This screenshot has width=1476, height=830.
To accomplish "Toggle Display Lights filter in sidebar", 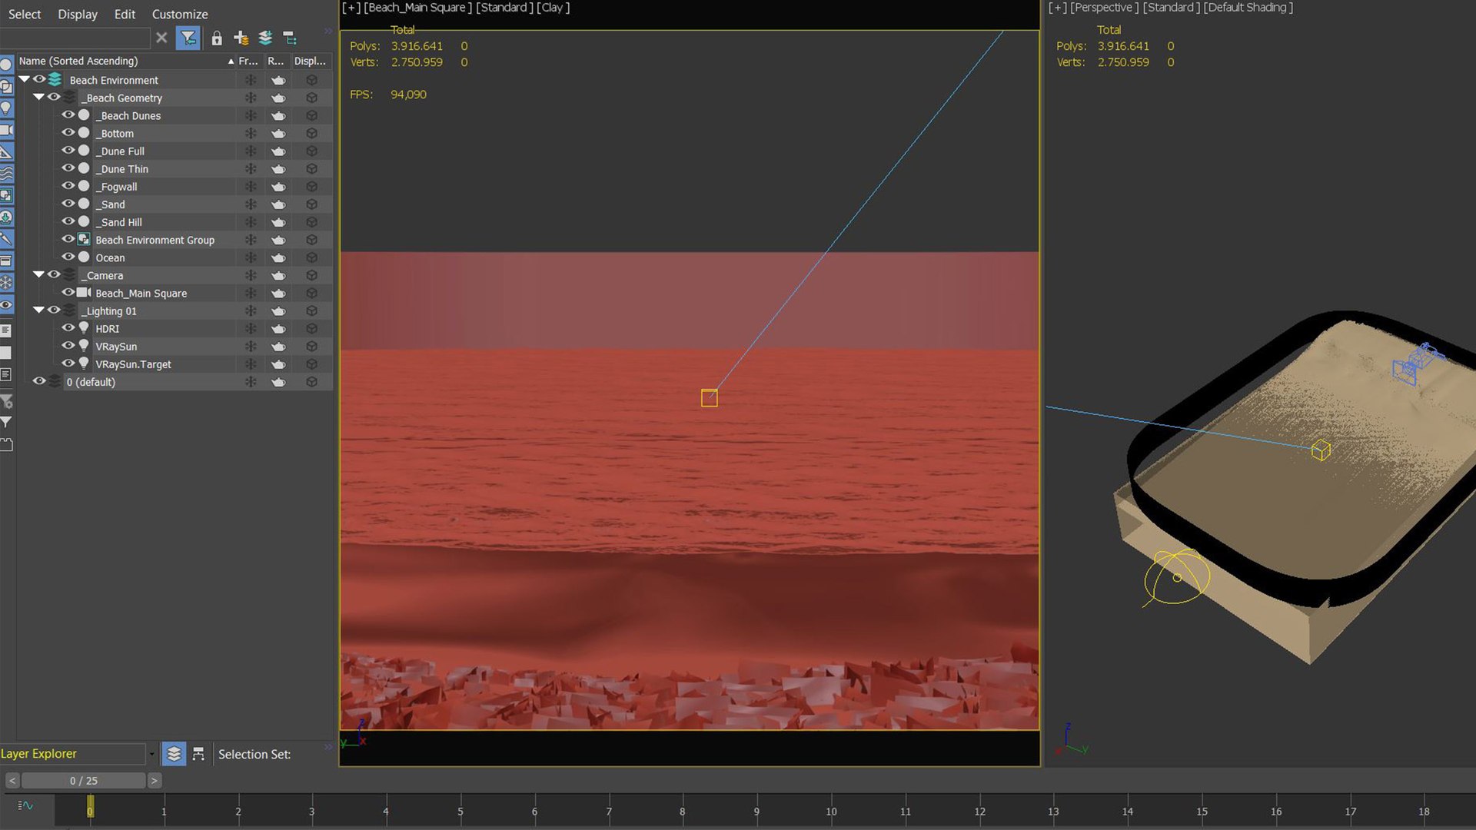I will [x=6, y=108].
